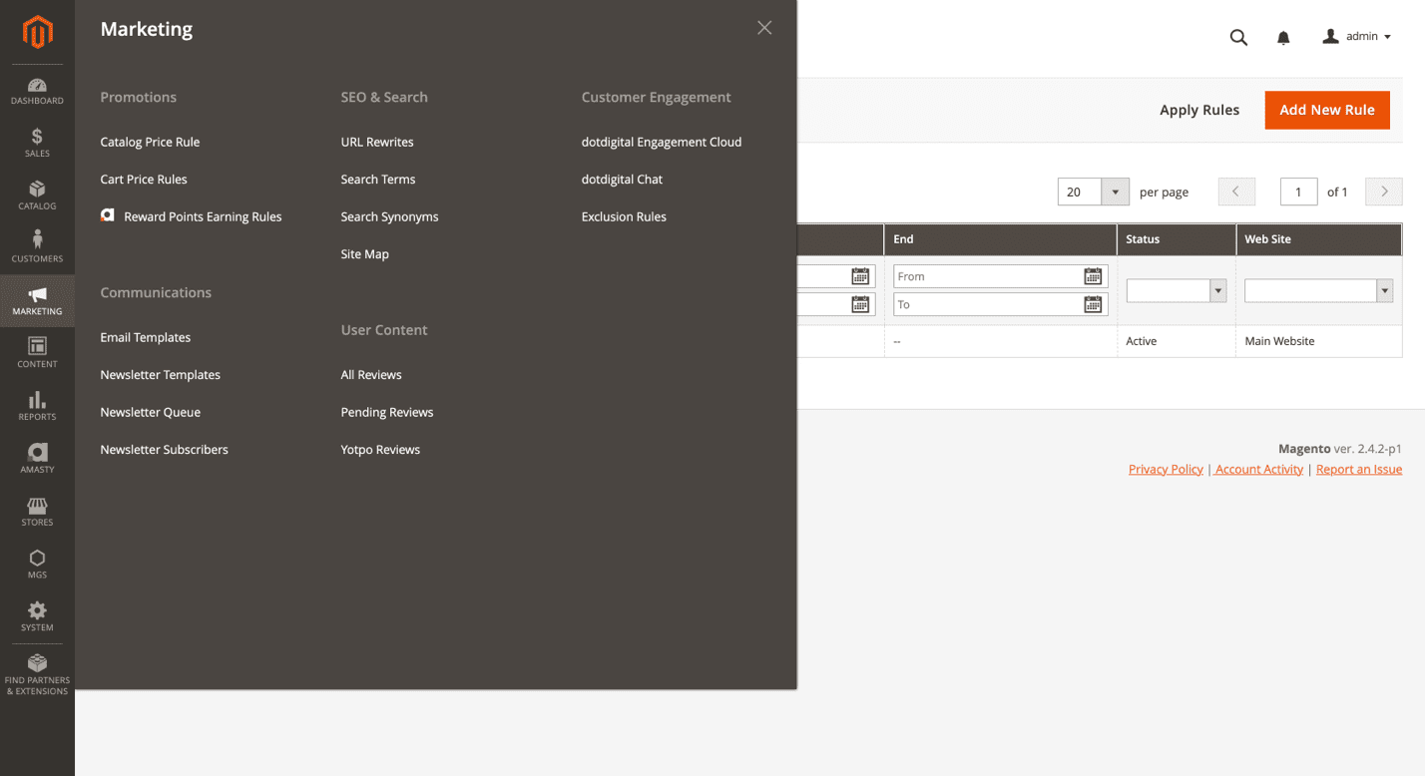Open calendar for End To date
Viewport: 1425px width, 776px height.
pyautogui.click(x=1093, y=304)
